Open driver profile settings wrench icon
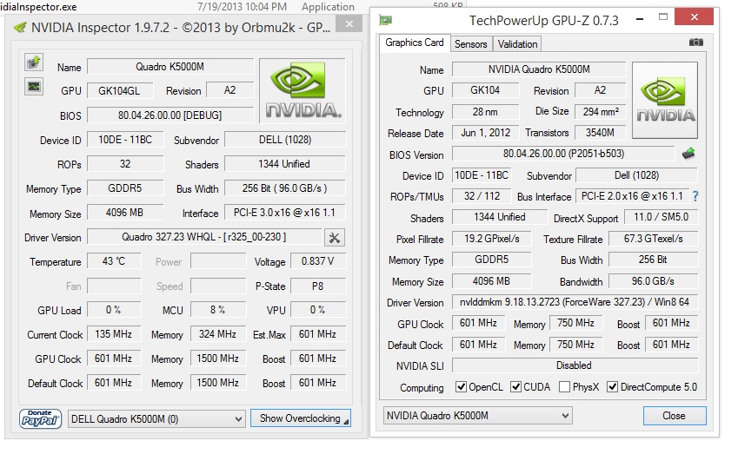 point(334,238)
